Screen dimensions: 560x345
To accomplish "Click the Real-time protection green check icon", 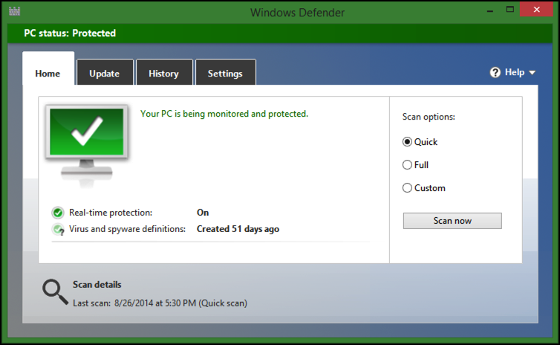I will (x=57, y=213).
